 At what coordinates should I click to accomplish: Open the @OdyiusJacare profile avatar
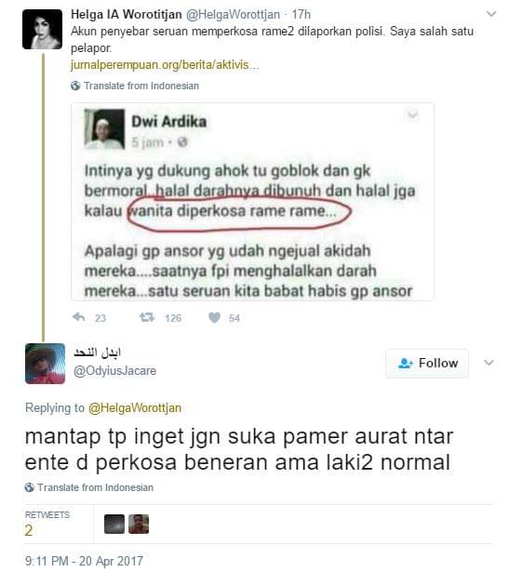click(x=45, y=364)
